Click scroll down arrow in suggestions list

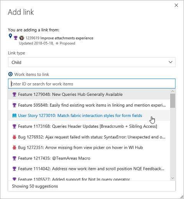(x=172, y=178)
